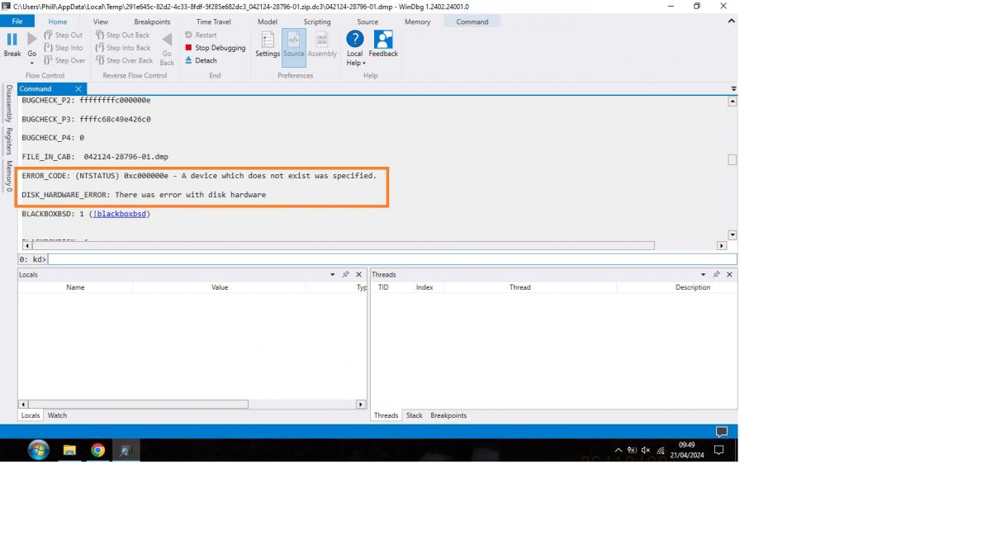This screenshot has height=554, width=991.
Task: Click the muted volume tray icon
Action: click(x=646, y=450)
